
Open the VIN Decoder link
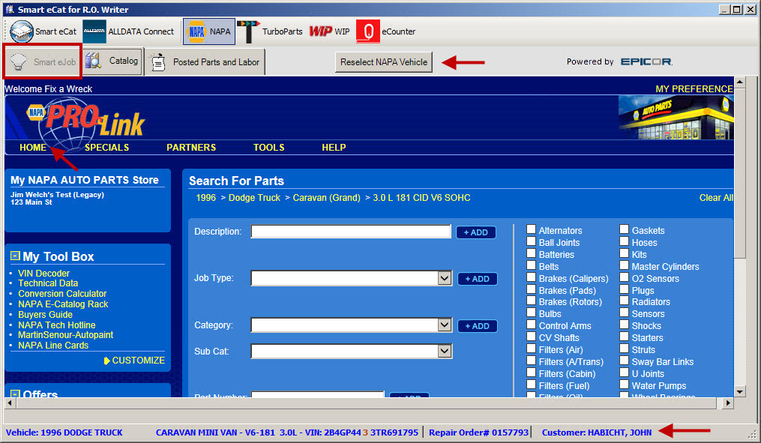43,274
